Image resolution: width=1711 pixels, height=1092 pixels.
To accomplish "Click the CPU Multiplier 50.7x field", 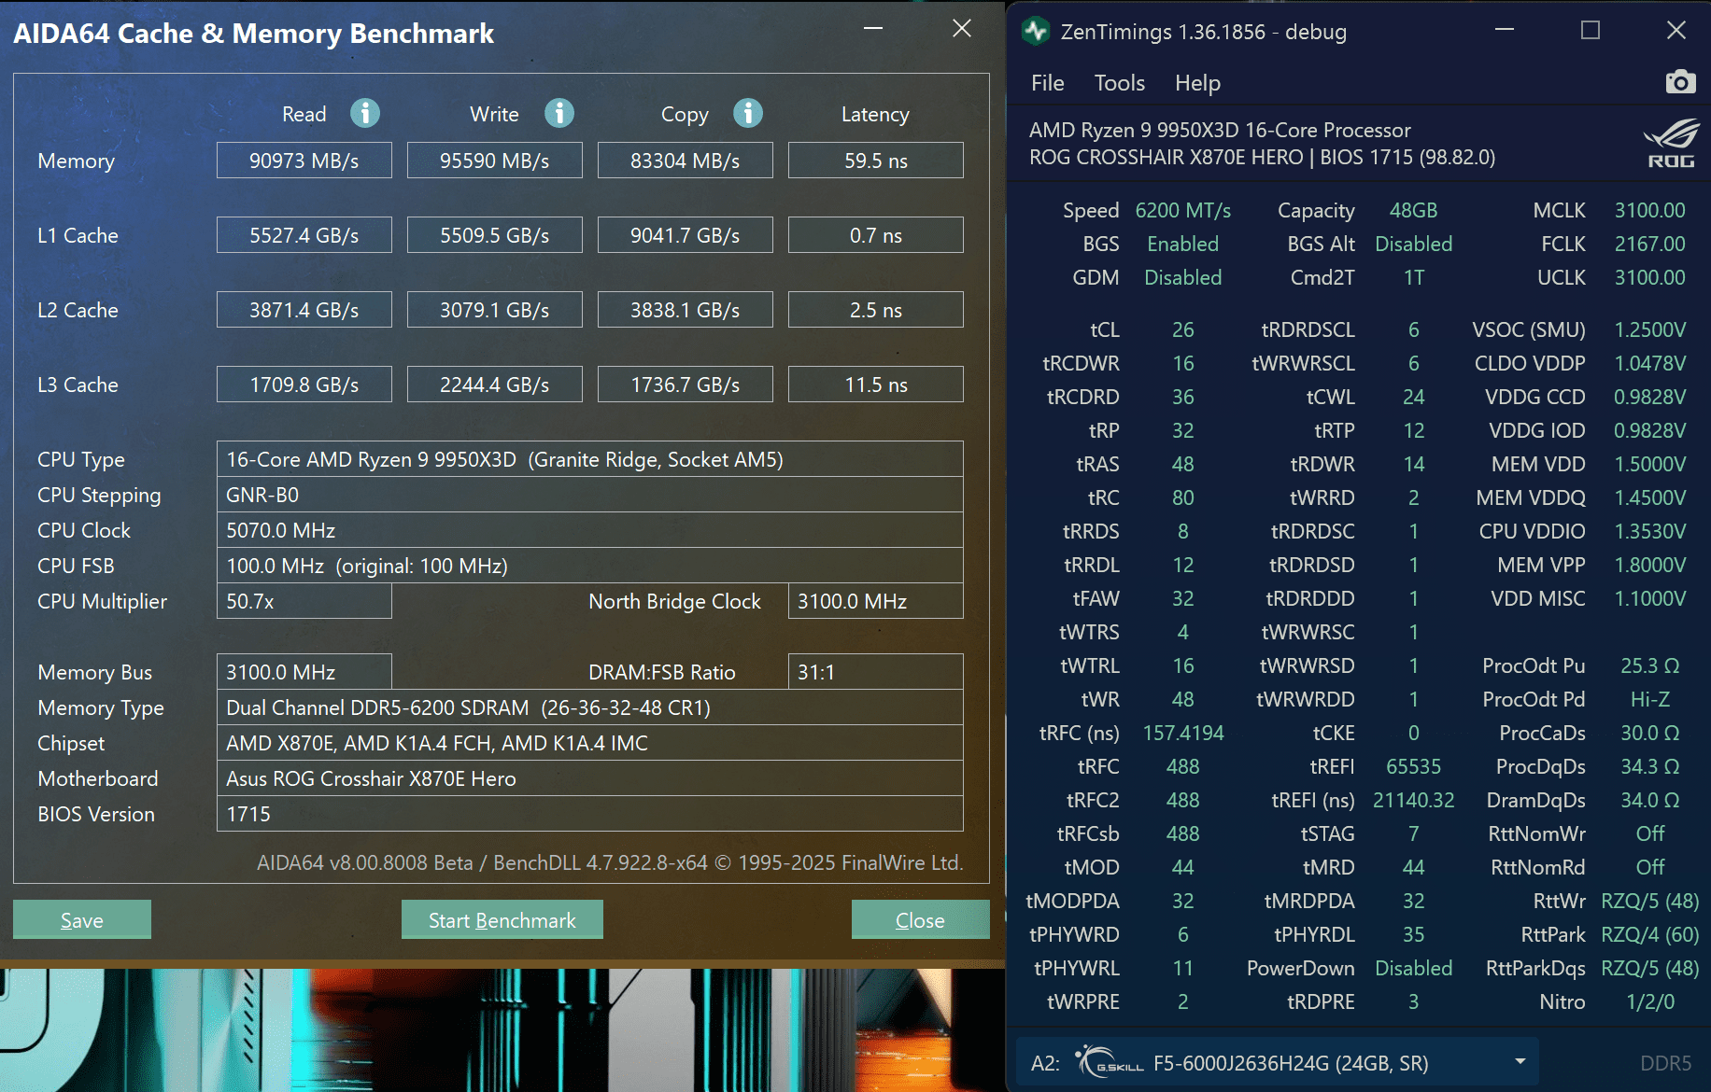I will [304, 600].
